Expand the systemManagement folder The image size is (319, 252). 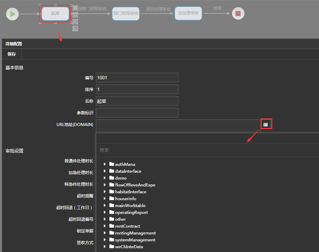[x=104, y=240]
